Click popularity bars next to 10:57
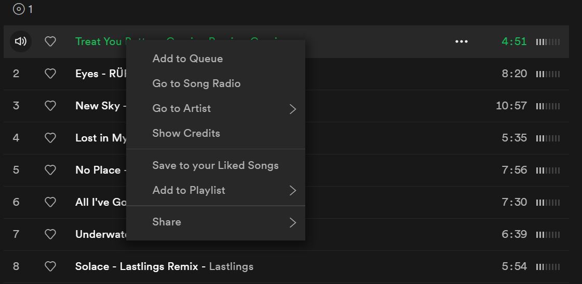Image resolution: width=582 pixels, height=284 pixels. tap(548, 106)
